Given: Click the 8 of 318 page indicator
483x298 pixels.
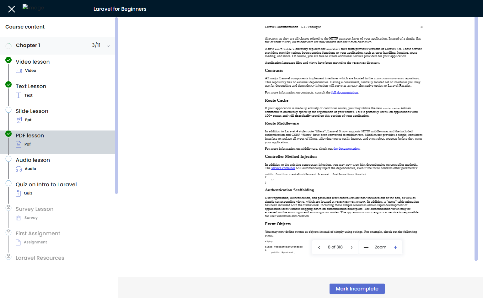Looking at the screenshot, I should (335, 247).
